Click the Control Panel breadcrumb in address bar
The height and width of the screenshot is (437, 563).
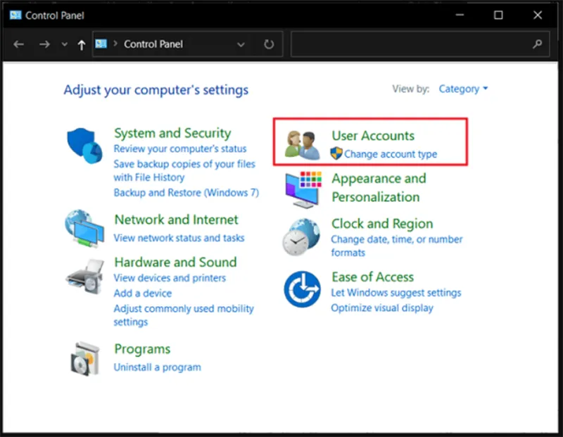pyautogui.click(x=153, y=44)
